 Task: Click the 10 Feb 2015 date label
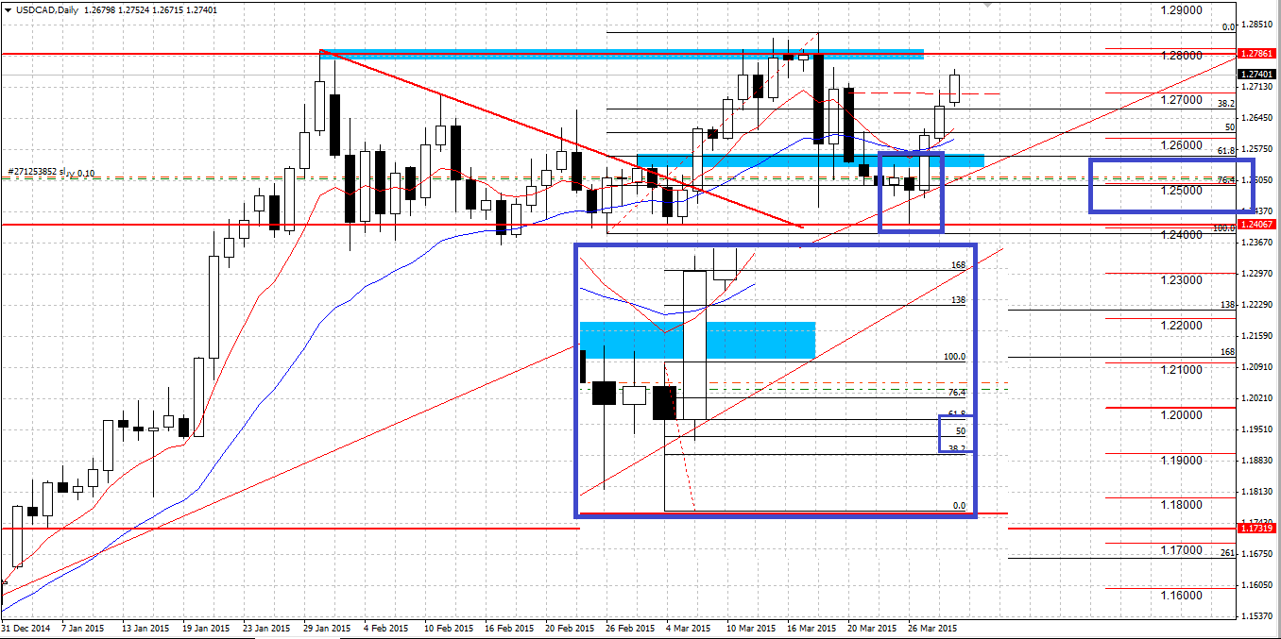click(x=449, y=628)
